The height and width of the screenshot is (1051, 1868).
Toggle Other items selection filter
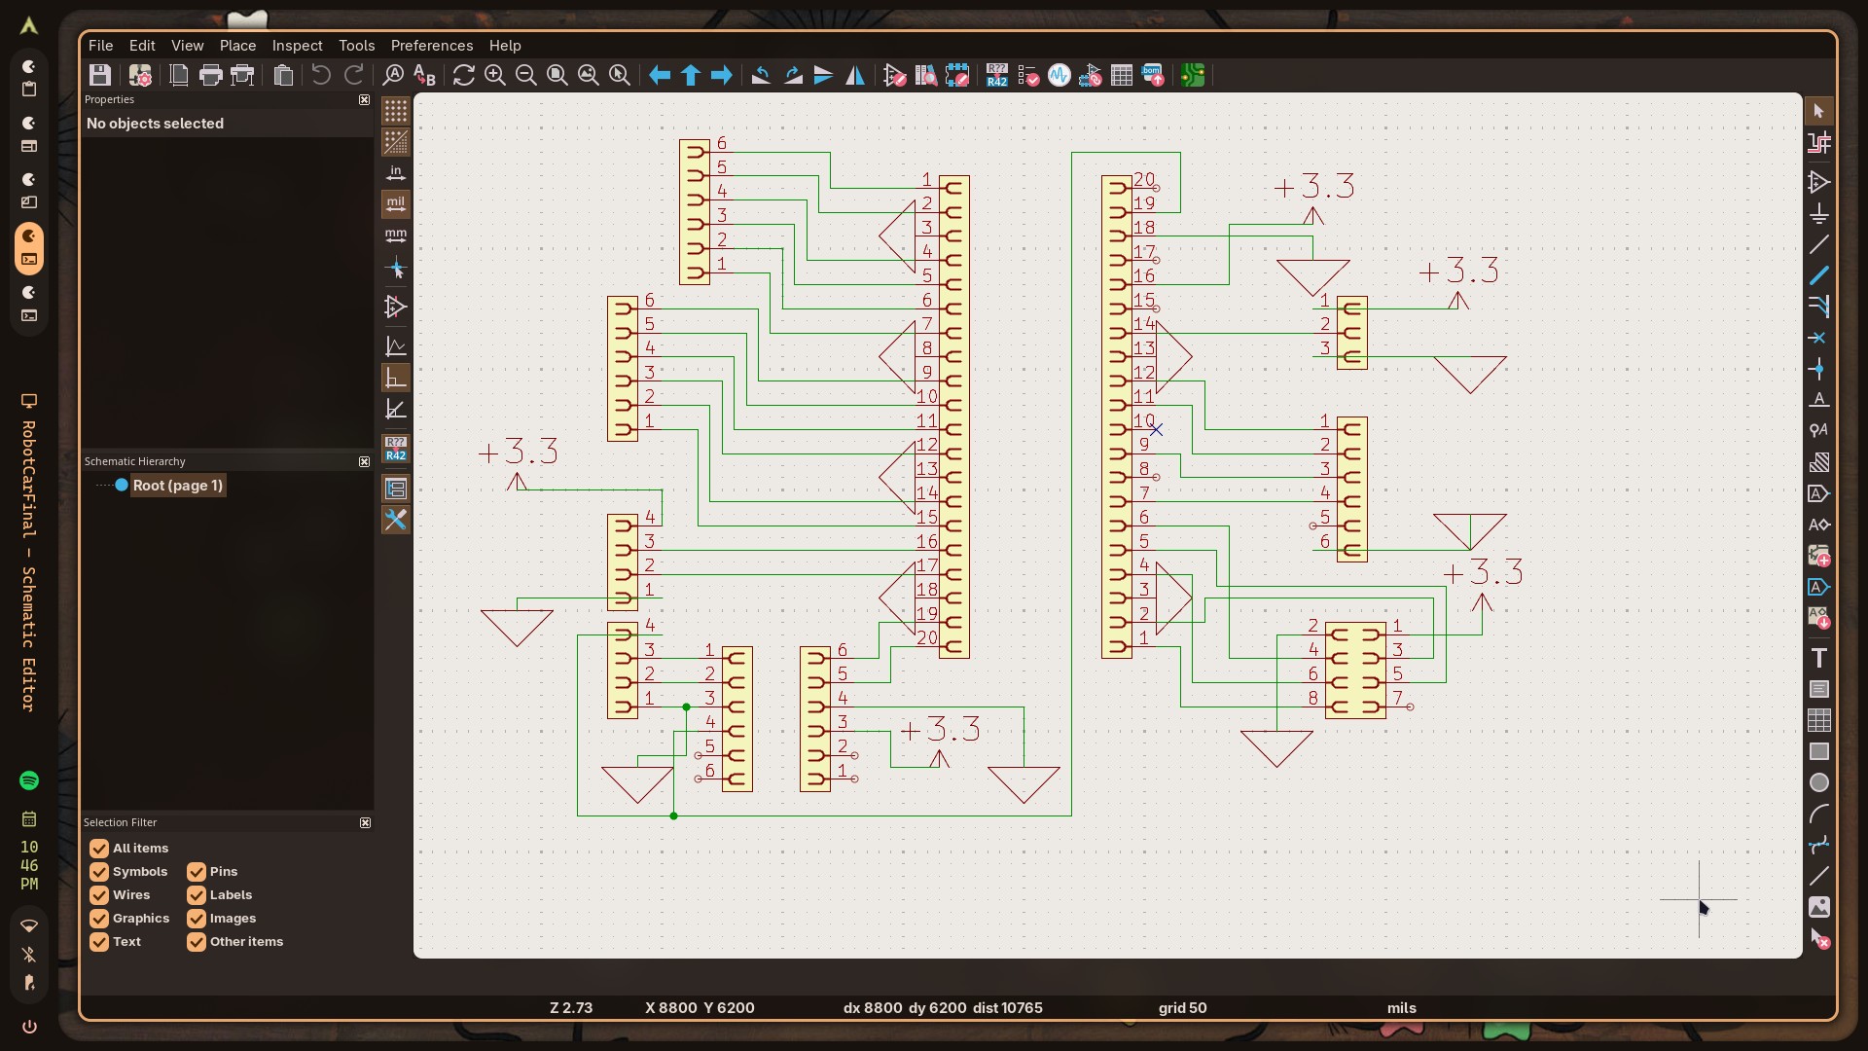(197, 942)
